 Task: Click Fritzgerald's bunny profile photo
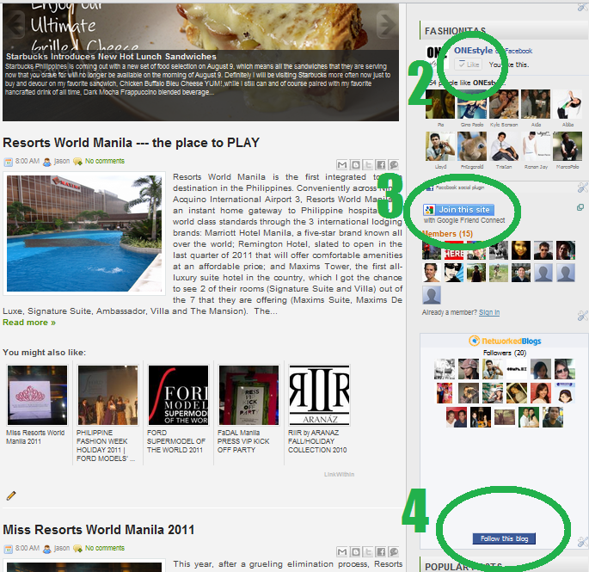pos(472,146)
